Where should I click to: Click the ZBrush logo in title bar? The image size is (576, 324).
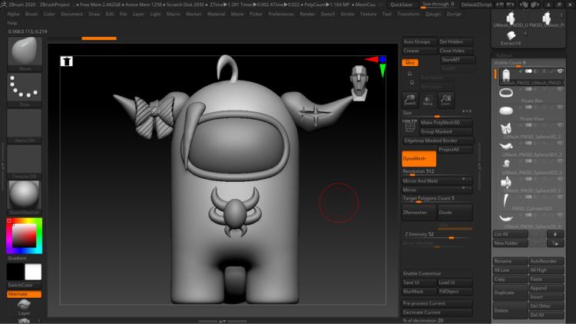click(4, 5)
